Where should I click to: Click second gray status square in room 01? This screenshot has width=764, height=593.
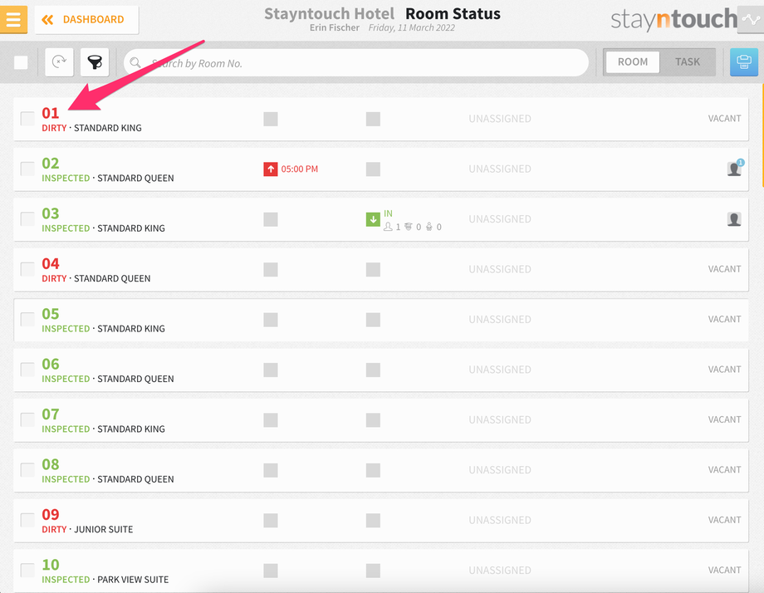coord(373,119)
